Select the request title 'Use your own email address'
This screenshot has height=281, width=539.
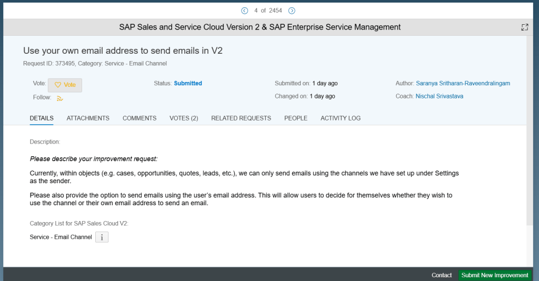123,51
